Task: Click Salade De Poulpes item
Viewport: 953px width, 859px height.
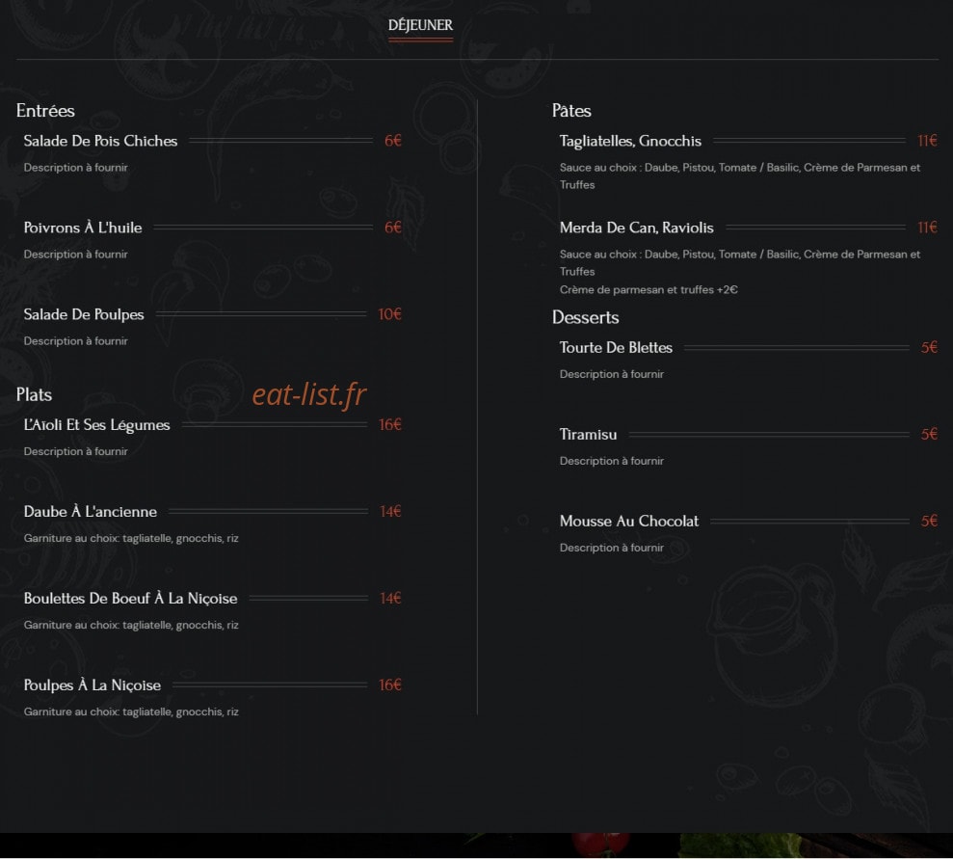Action: tap(84, 314)
